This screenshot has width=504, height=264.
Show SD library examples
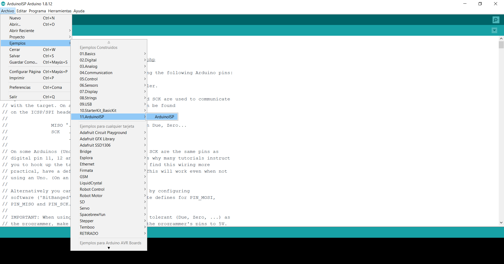coord(109,202)
